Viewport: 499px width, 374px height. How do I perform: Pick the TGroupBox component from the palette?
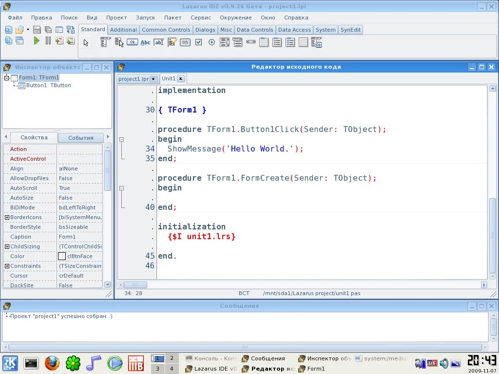(264, 42)
